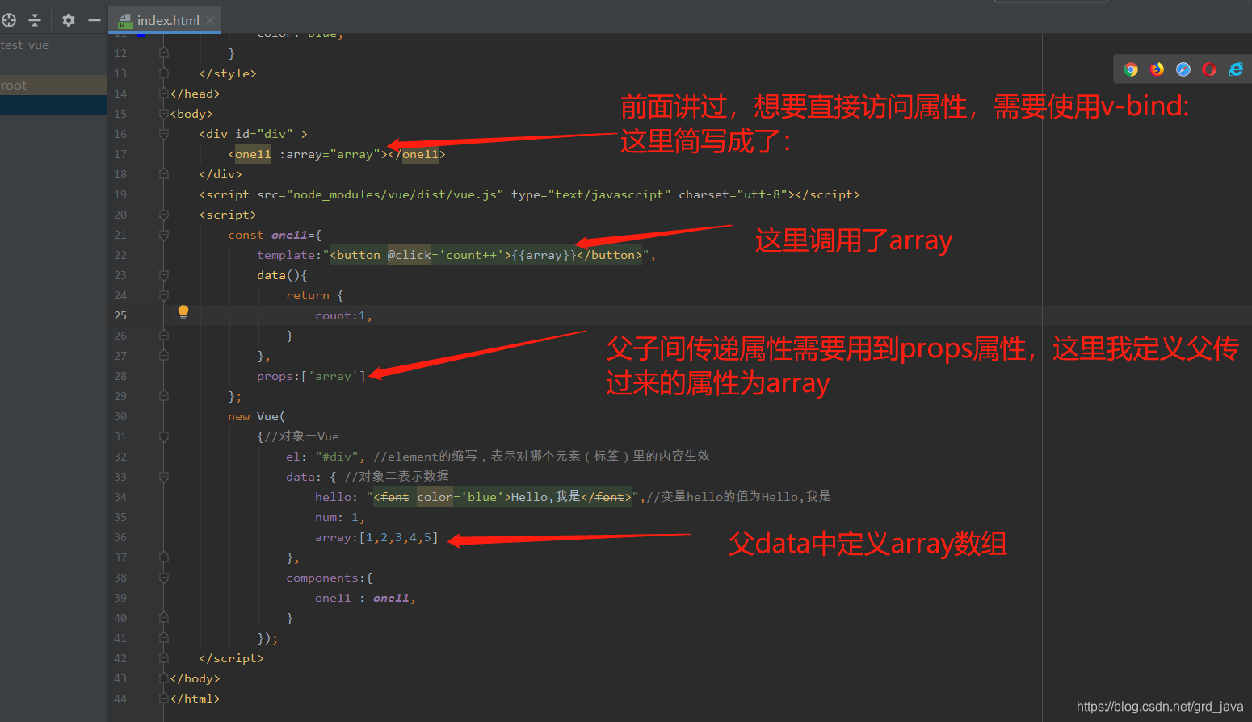Click 'num: 1,' on line 35

[340, 517]
